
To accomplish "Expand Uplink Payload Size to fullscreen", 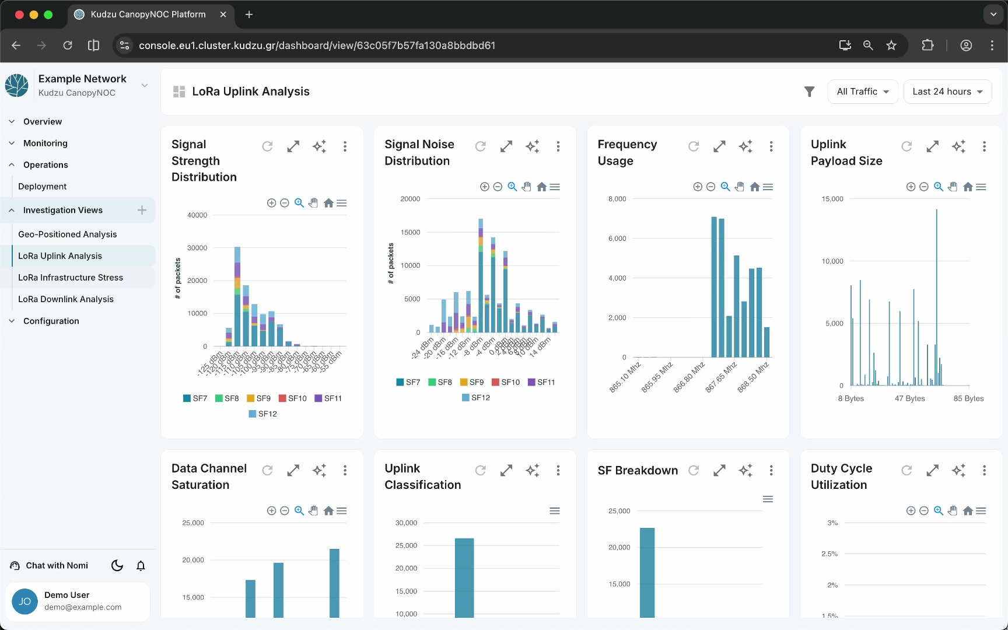I will (x=933, y=146).
